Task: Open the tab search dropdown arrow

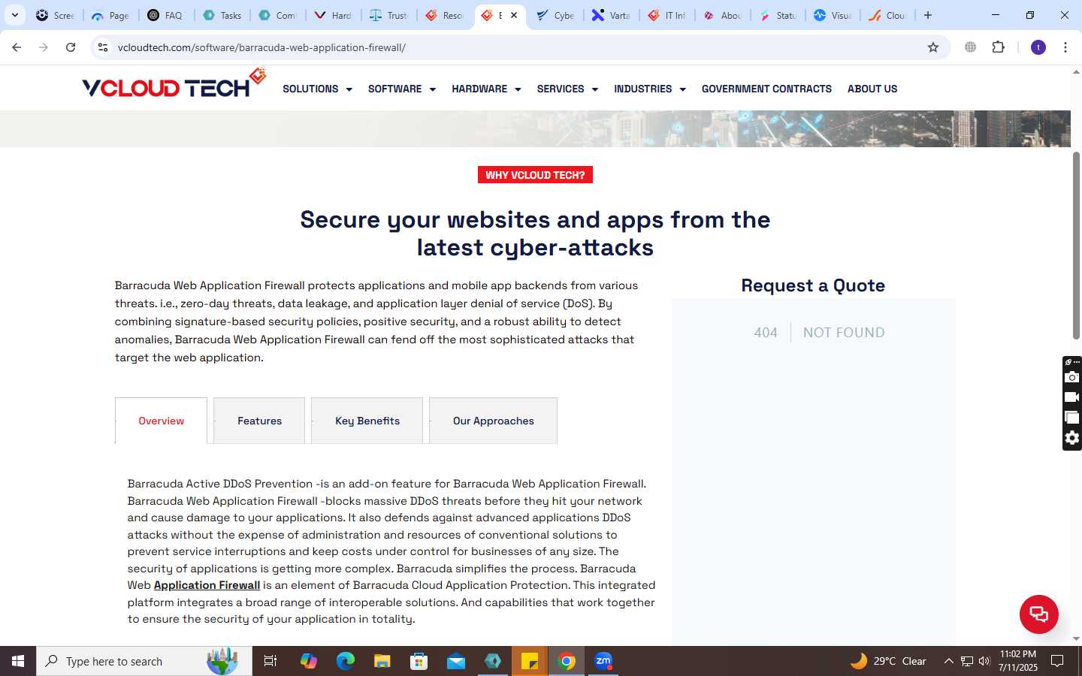Action: click(15, 15)
